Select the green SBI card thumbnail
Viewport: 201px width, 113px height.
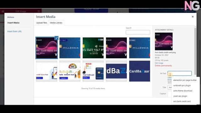[93, 48]
